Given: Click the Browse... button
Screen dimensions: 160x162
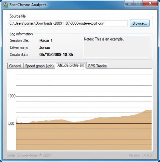Looking at the screenshot, I should (x=140, y=23).
